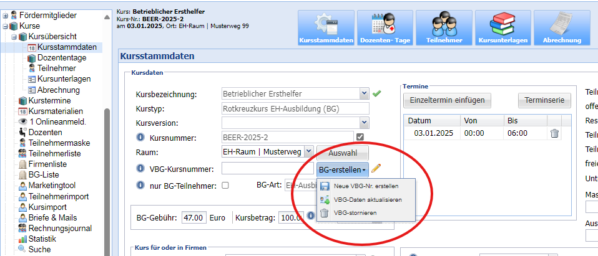Delete the 03.01.2025 appointment with trash icon

click(554, 133)
